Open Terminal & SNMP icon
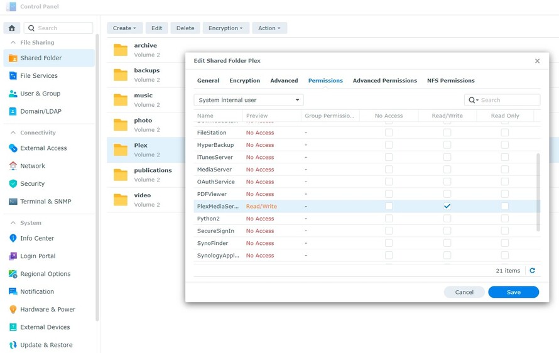This screenshot has width=559, height=353. [x=13, y=202]
